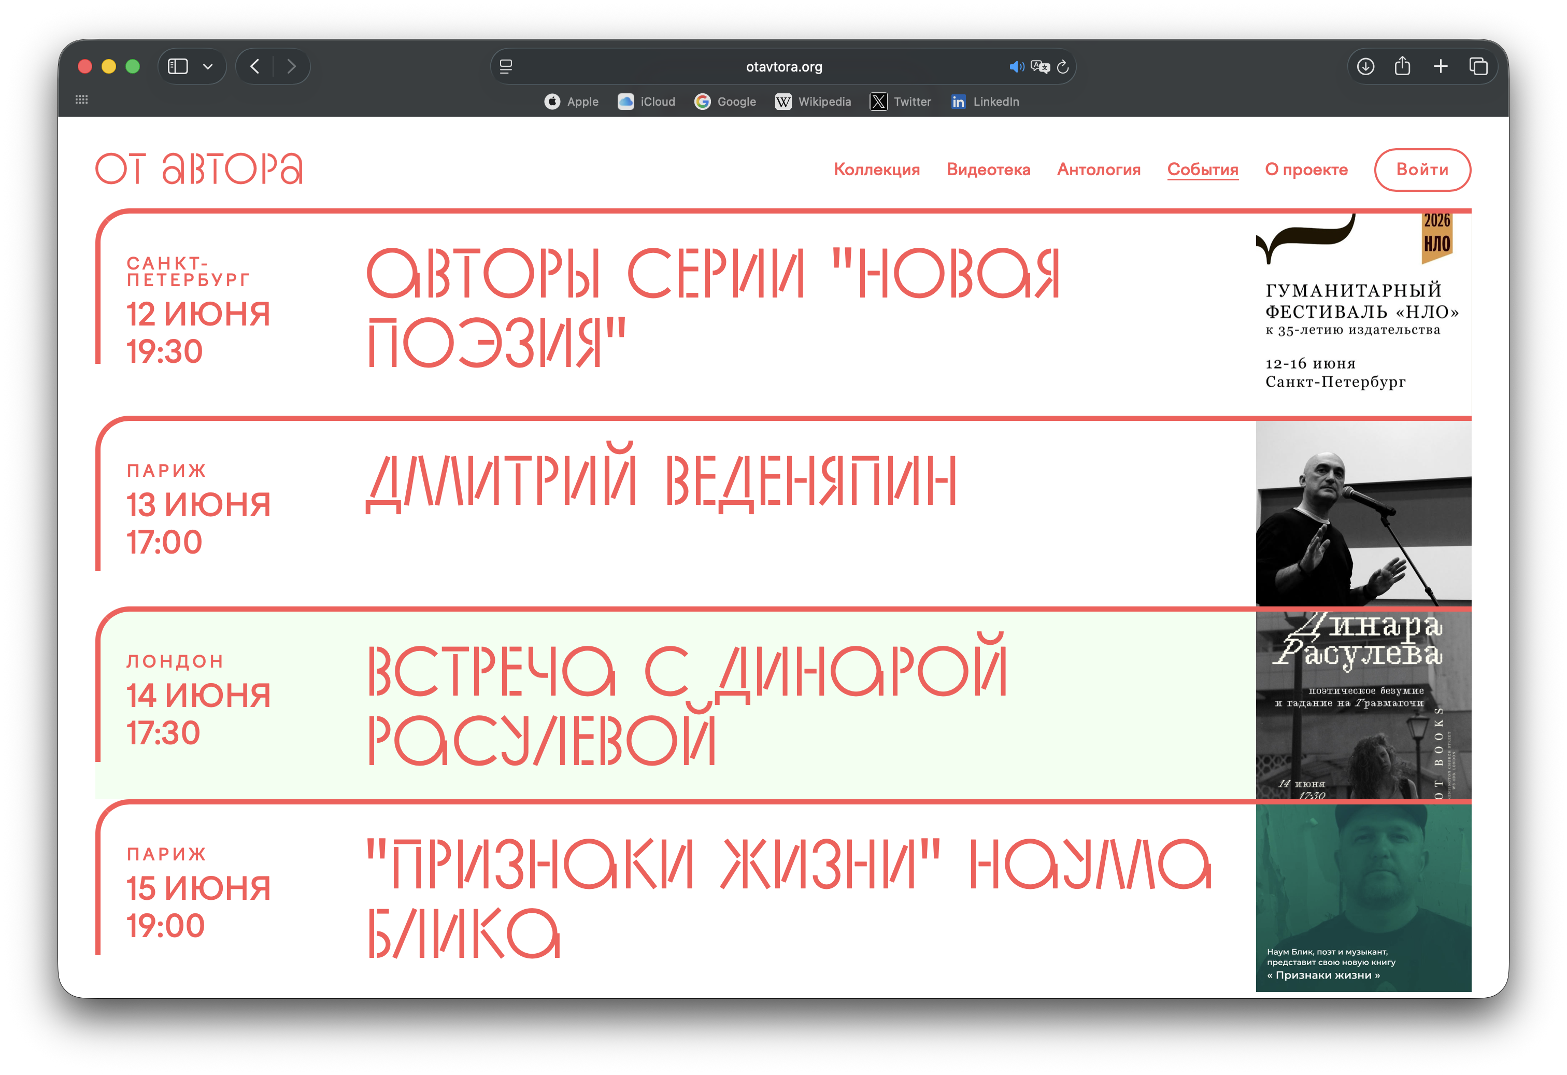This screenshot has height=1075, width=1567.
Task: Open the "Признаки жизни" Наума Блика event
Action: tap(789, 898)
